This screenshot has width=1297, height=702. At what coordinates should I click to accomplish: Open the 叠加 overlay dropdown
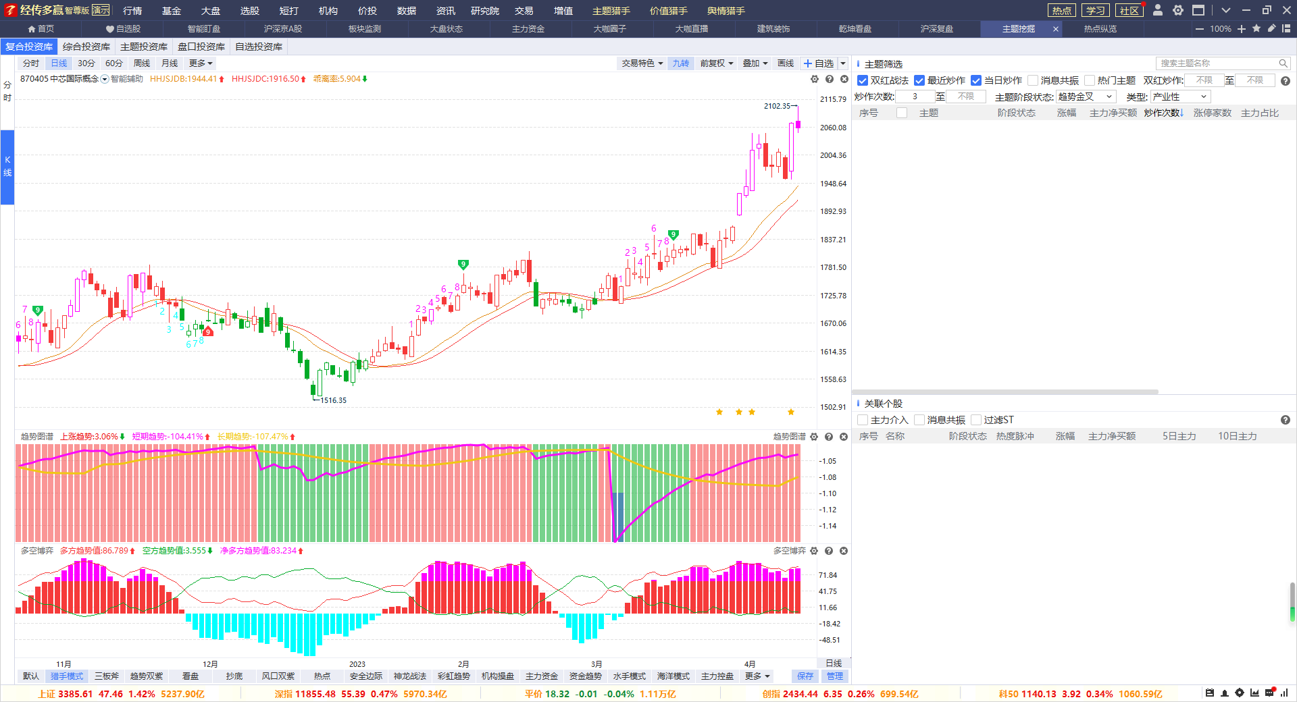(755, 63)
